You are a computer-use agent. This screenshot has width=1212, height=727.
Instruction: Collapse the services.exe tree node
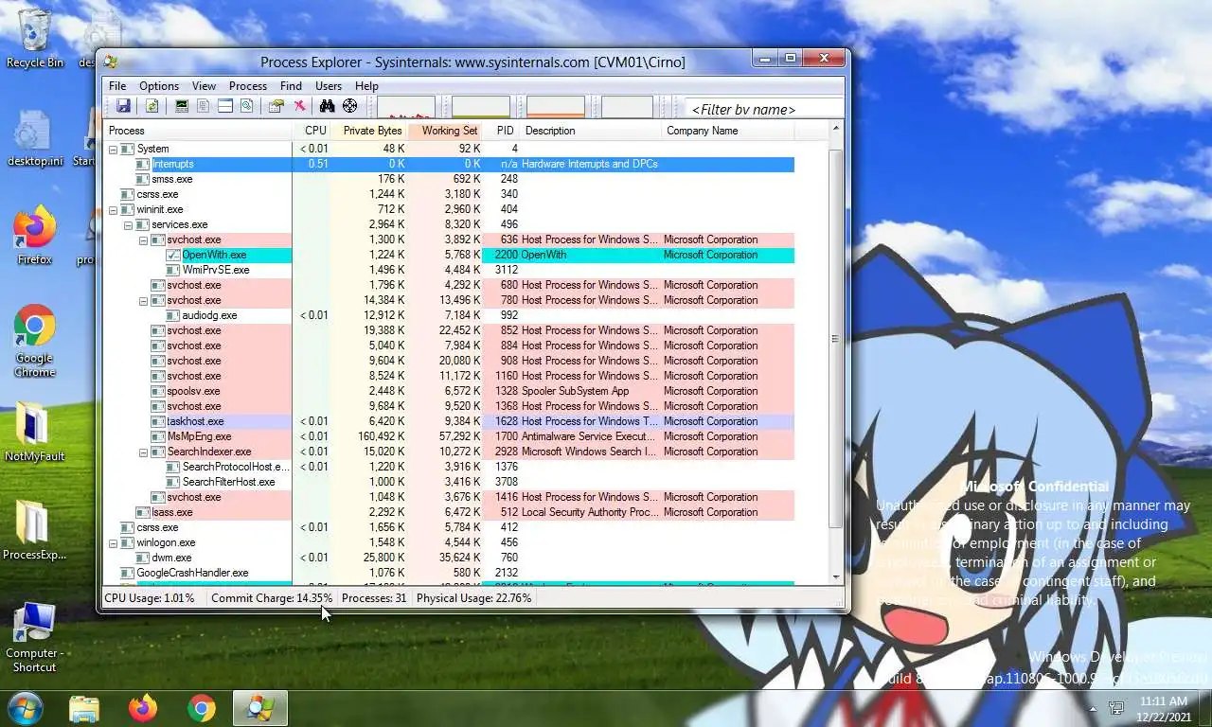[128, 224]
